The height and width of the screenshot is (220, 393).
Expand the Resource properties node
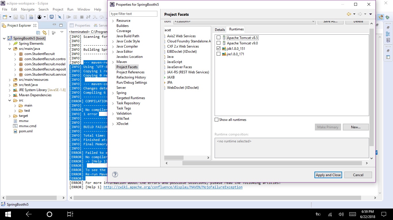pos(113,21)
